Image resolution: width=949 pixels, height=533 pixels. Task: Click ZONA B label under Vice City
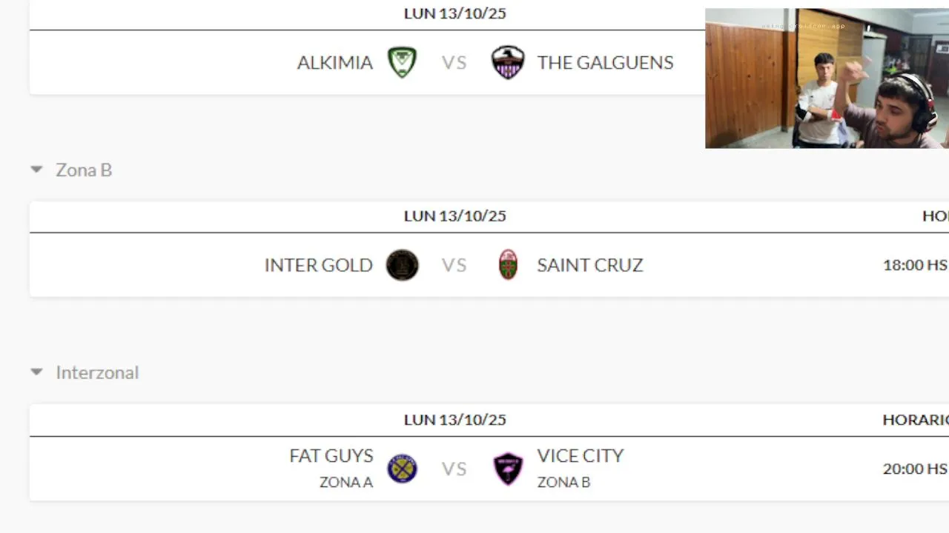(x=563, y=483)
